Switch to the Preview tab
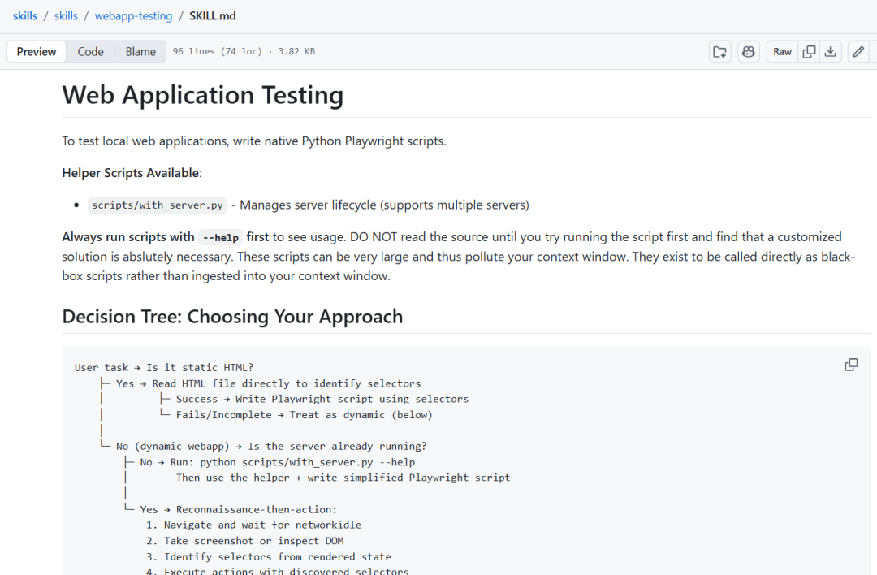The width and height of the screenshot is (877, 575). point(37,52)
